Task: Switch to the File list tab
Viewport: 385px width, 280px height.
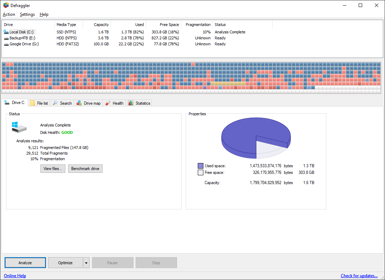Action: click(x=39, y=103)
